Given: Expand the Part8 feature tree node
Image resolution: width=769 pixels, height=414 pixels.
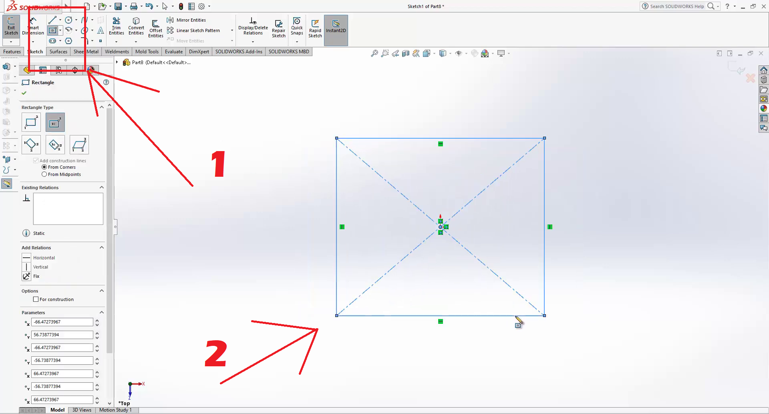Looking at the screenshot, I should click(117, 62).
